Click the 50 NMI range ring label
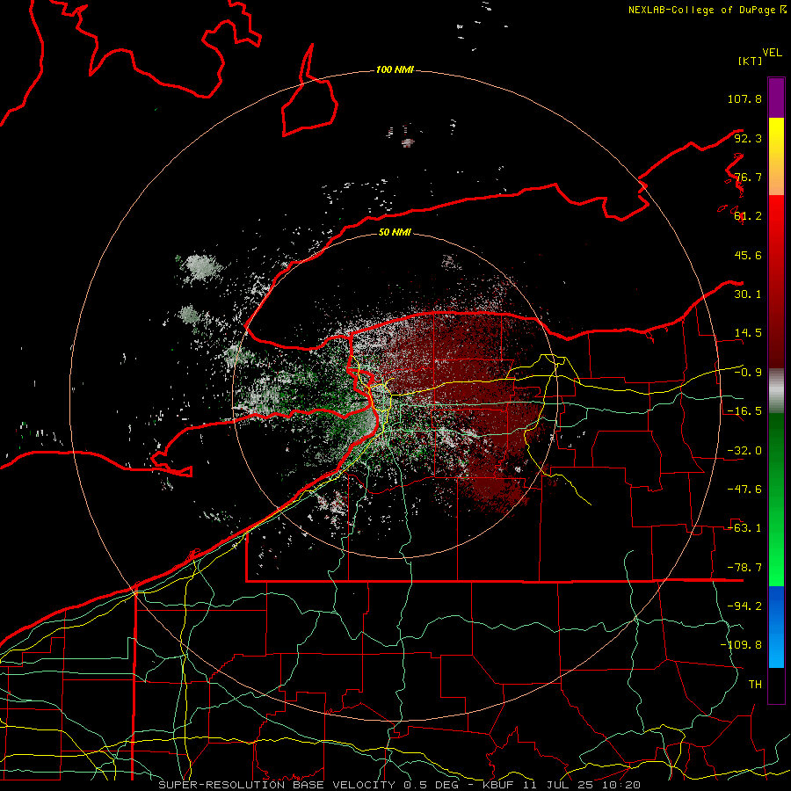791x791 pixels. (395, 232)
